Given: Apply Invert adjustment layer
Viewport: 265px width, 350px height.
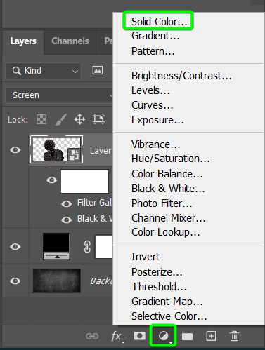Looking at the screenshot, I should [x=146, y=257].
